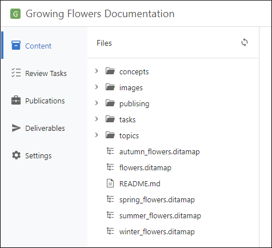This screenshot has width=272, height=248.
Task: Click the Deliverables paper plane icon
Action: pos(16,128)
